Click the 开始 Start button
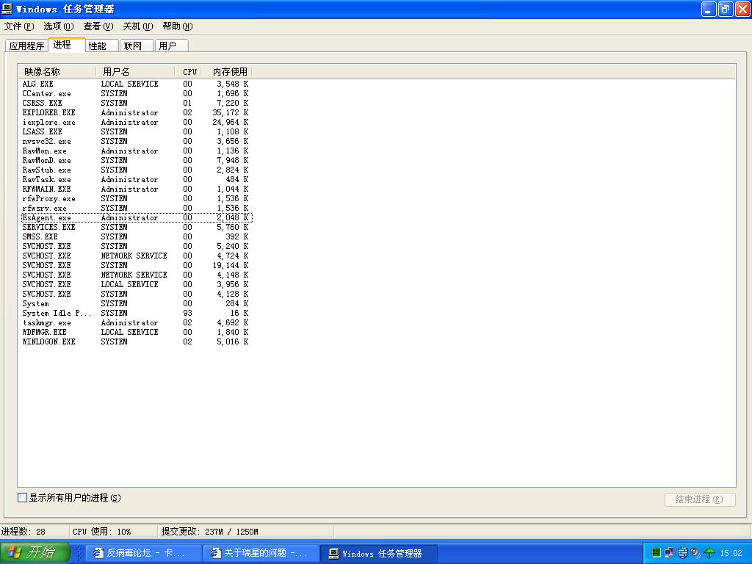 [35, 552]
